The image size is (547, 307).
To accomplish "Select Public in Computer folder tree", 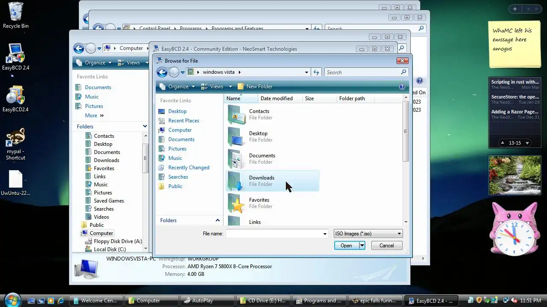I will [x=97, y=225].
